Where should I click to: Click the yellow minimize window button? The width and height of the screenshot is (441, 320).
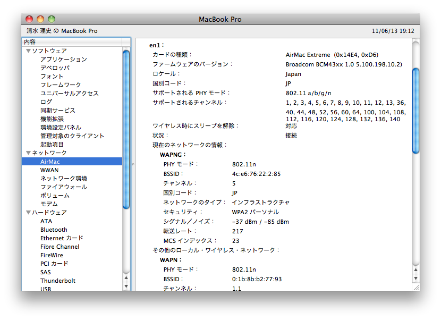coord(40,19)
